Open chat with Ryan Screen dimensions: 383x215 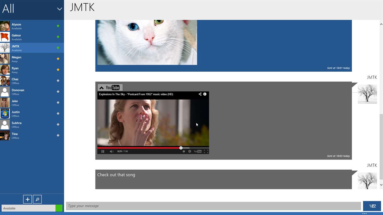coord(32,70)
